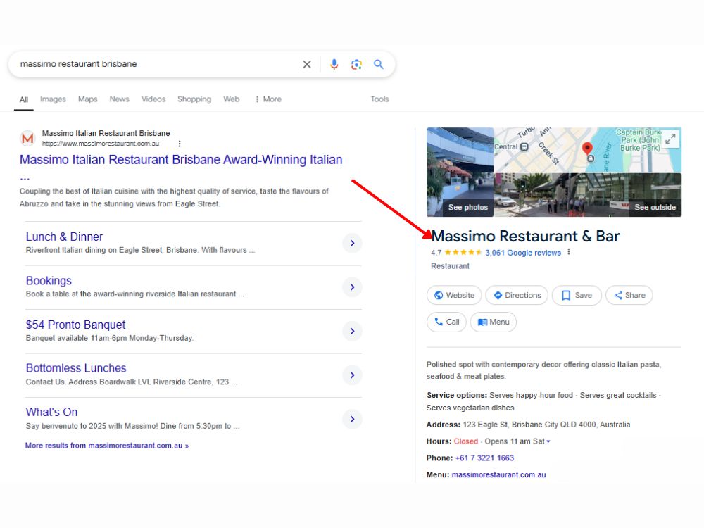The width and height of the screenshot is (704, 528).
Task: Open three-dot options next to Google reviews
Action: [568, 252]
